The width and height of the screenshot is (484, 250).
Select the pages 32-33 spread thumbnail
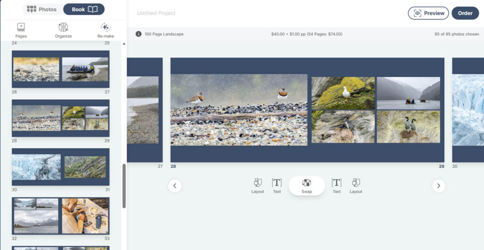(60, 216)
